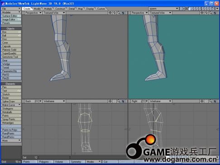Switch to the Display tab

point(90,9)
